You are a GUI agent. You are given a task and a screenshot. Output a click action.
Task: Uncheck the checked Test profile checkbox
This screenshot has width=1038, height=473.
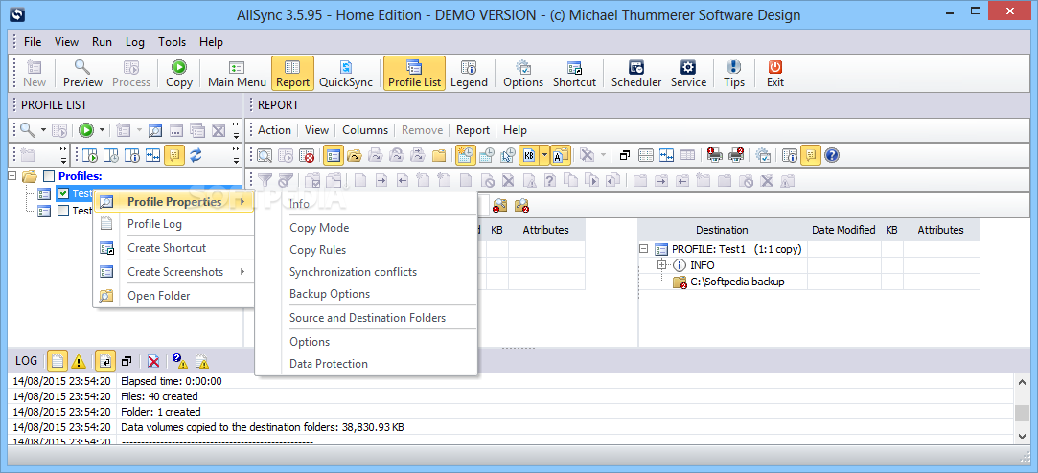point(63,193)
